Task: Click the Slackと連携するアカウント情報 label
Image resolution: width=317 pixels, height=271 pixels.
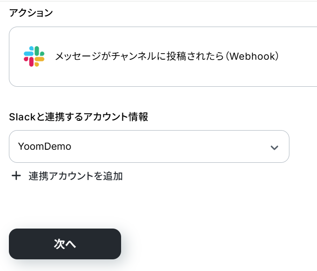Action: point(79,117)
